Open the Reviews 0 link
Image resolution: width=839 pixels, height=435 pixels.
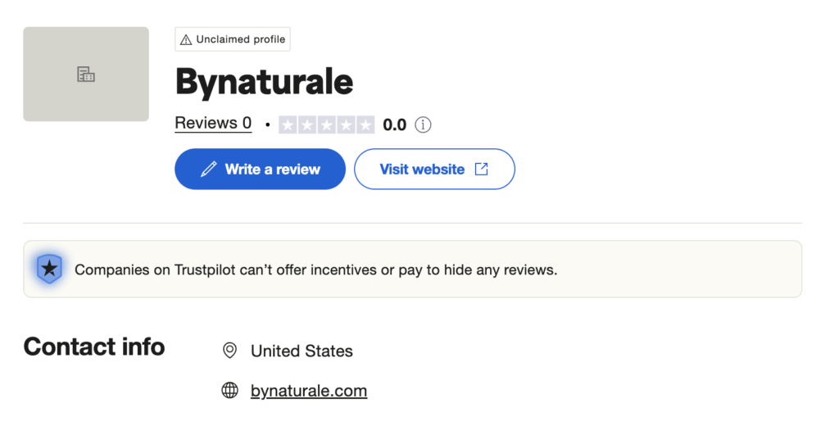coord(213,123)
